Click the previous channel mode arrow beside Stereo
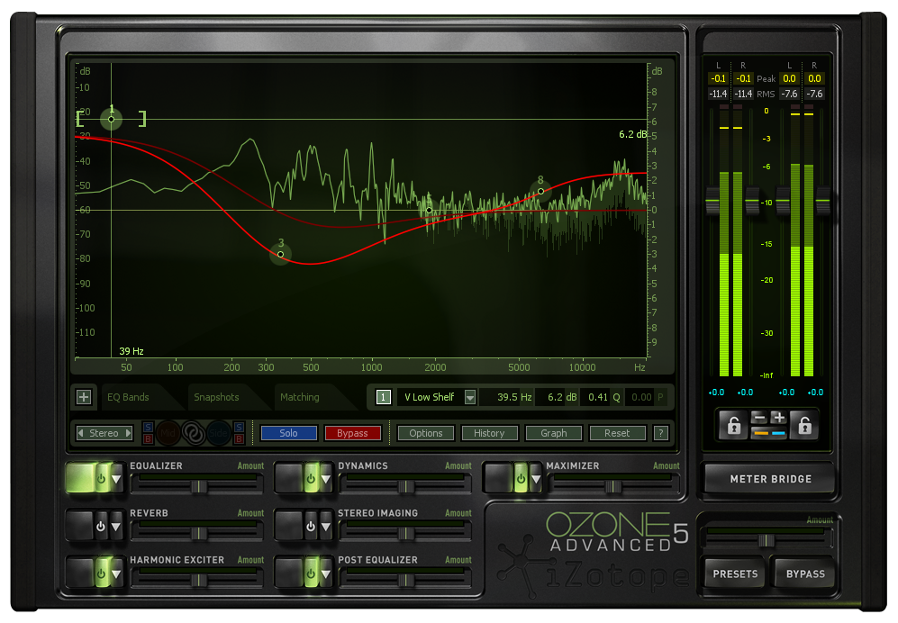 81,433
